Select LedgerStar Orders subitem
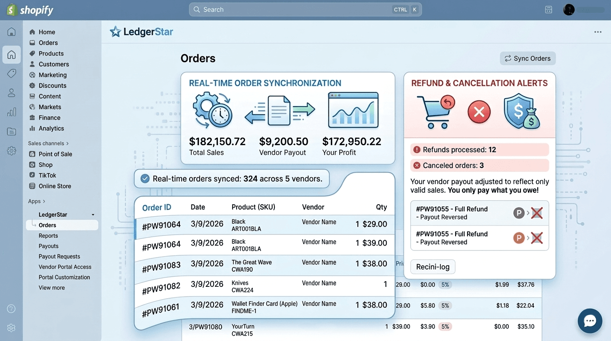 pyautogui.click(x=62, y=225)
